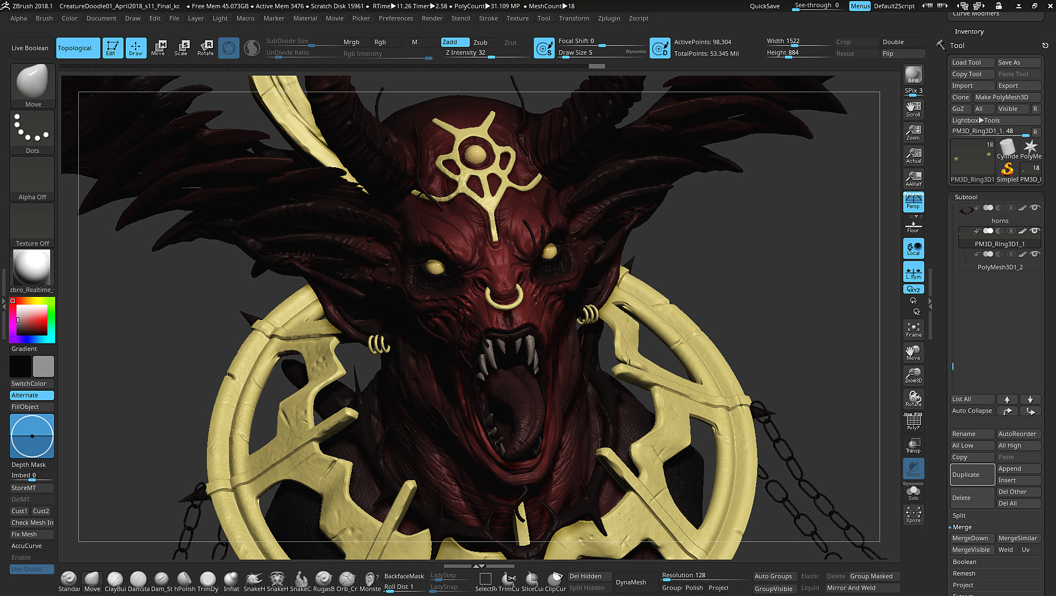The width and height of the screenshot is (1056, 596).
Task: Open the Transform menu
Action: 573,18
